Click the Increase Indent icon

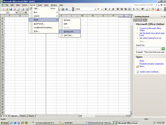click(142, 9)
